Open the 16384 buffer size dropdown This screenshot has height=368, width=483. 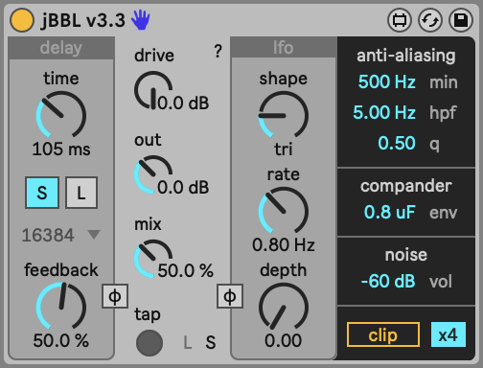[x=60, y=235]
